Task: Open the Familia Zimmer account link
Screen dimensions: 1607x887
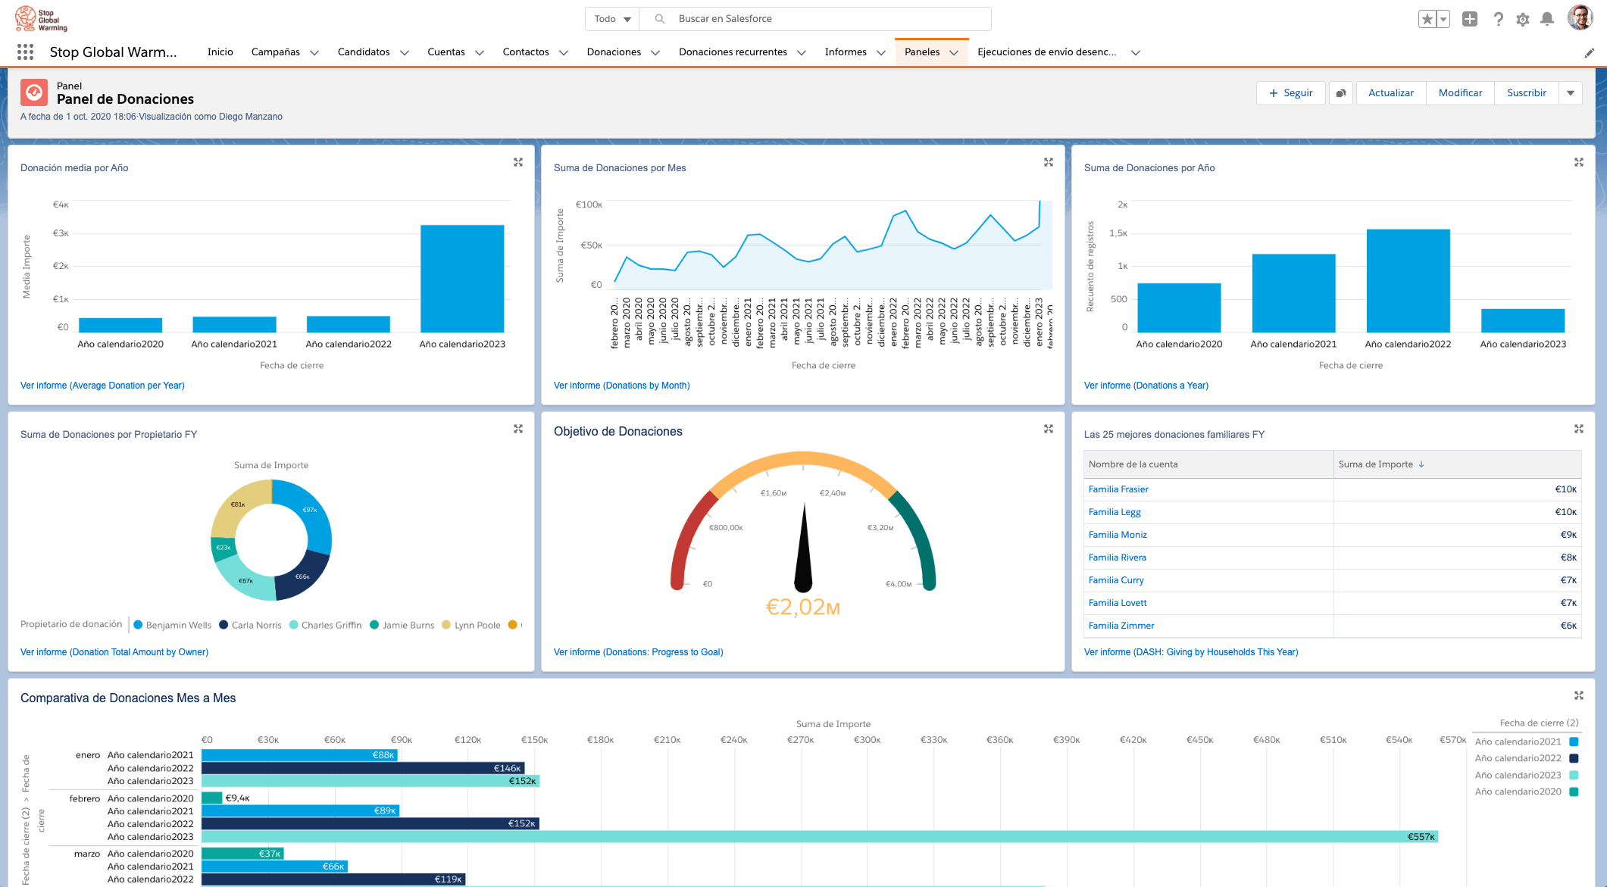Action: [1121, 626]
